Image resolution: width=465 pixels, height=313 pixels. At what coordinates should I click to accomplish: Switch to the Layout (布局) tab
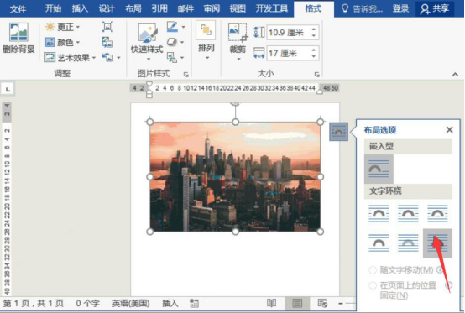coord(133,8)
